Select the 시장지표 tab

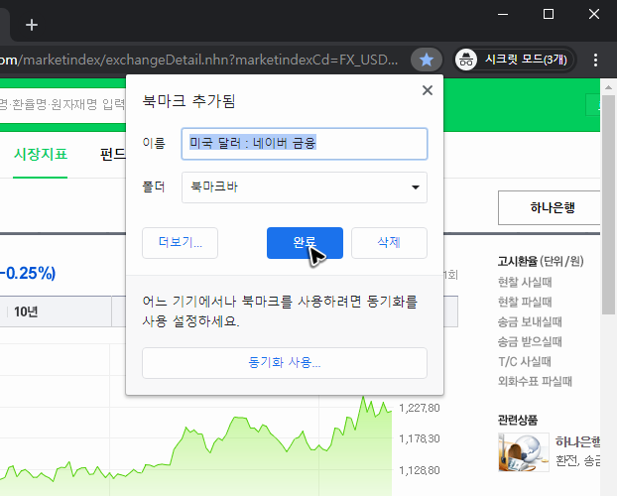click(x=40, y=155)
